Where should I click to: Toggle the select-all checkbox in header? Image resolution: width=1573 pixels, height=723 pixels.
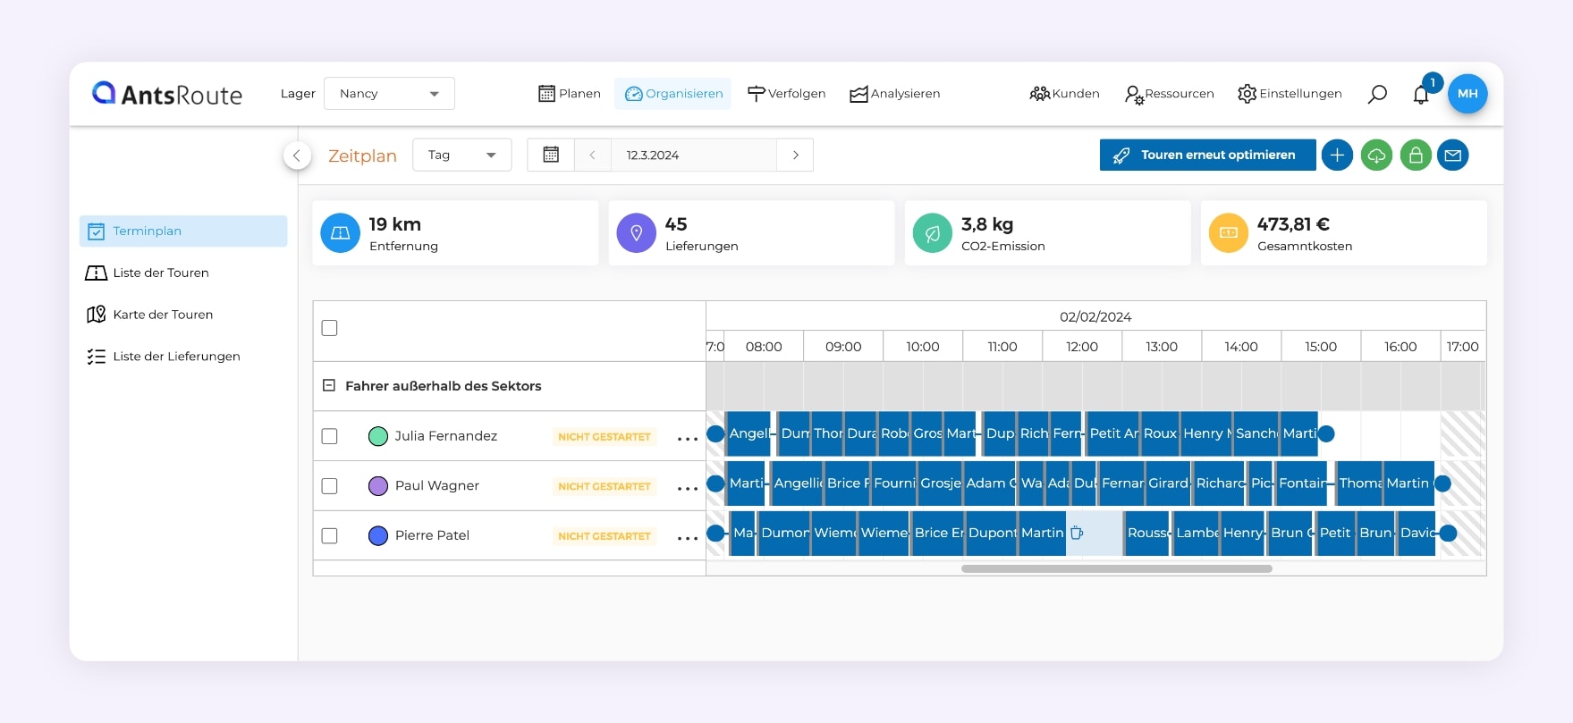[330, 328]
